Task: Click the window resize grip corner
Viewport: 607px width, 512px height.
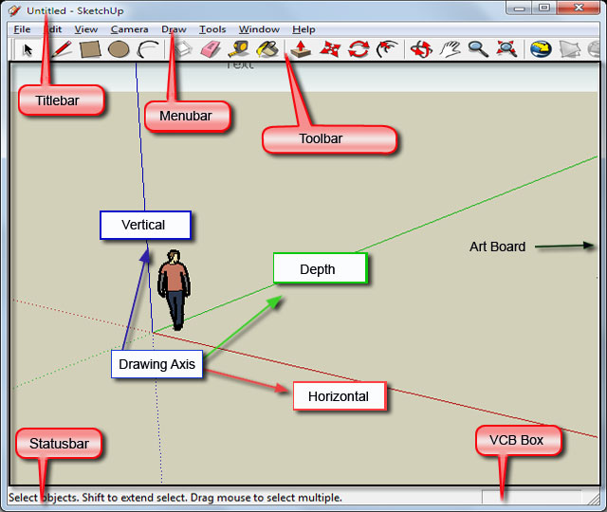Action: 594,498
